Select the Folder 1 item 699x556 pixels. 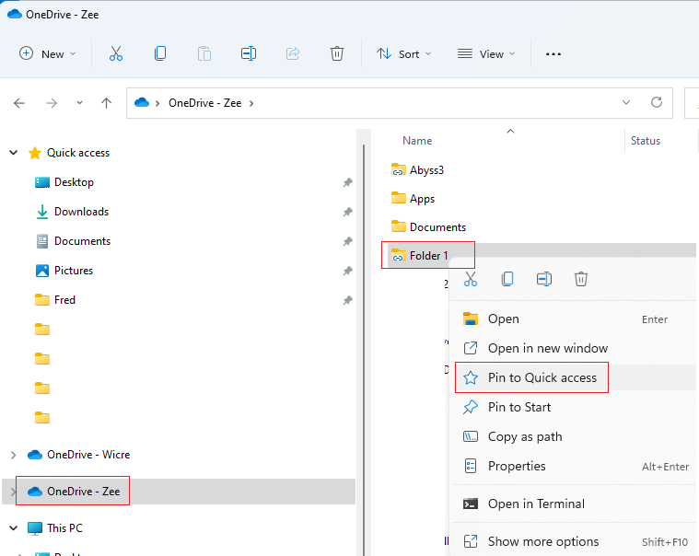coord(428,256)
